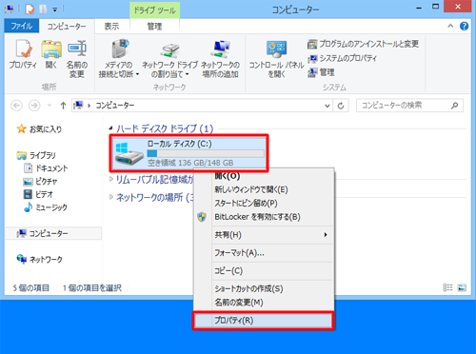Image resolution: width=476 pixels, height=354 pixels.
Task: Open the Quick Access Toolbar customize arrow
Action: point(54,10)
